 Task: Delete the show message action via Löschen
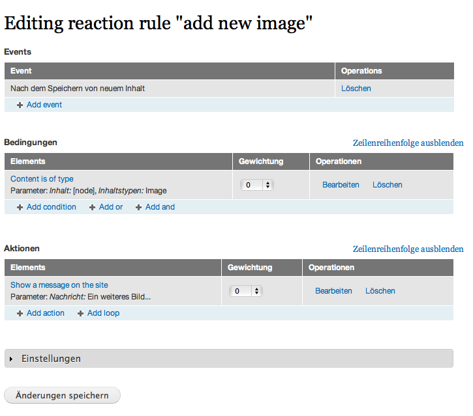coord(380,291)
